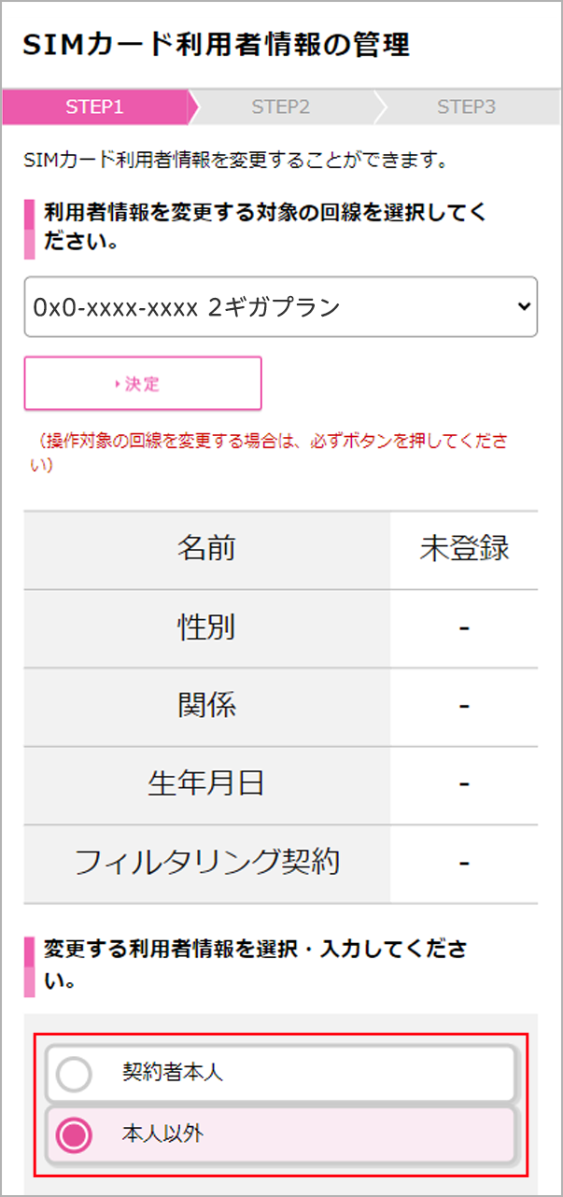Click the フィルタリング契約 row label

(206, 863)
